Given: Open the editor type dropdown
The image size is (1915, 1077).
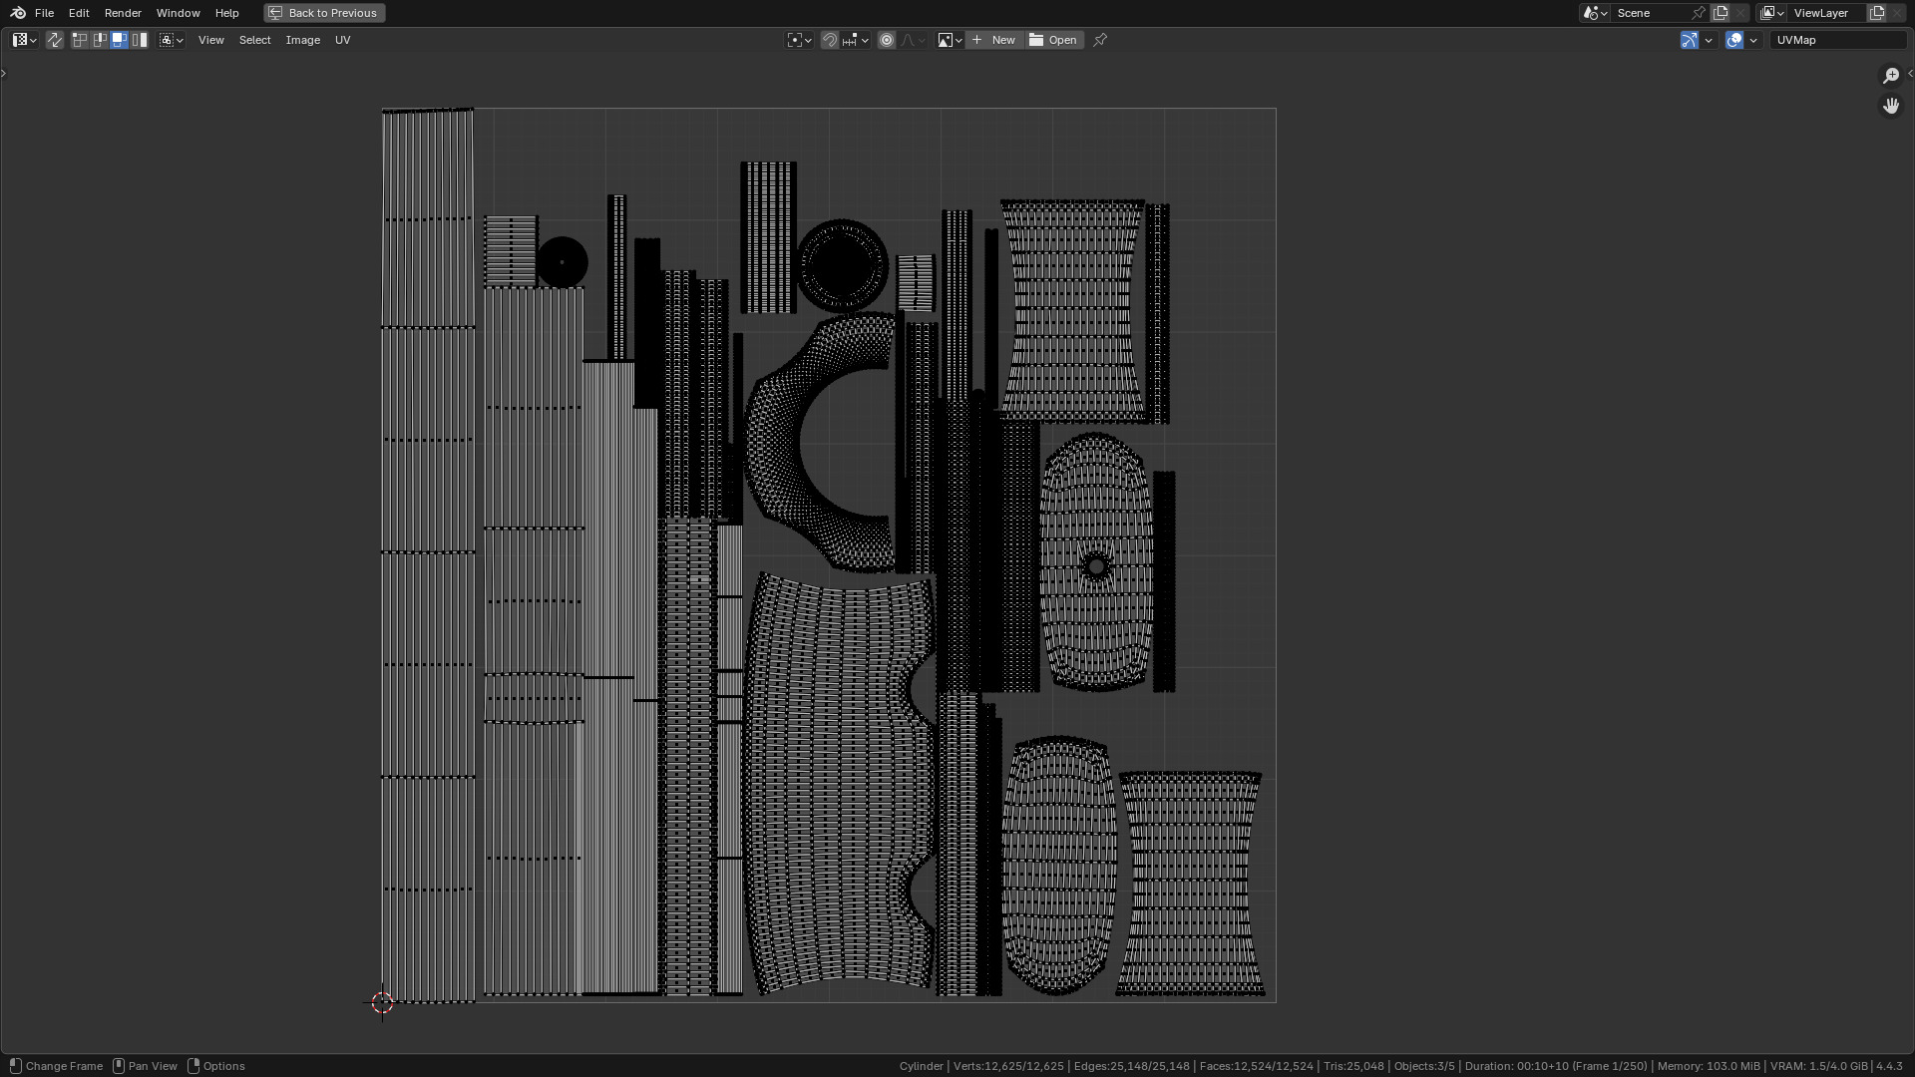Looking at the screenshot, I should (x=25, y=40).
